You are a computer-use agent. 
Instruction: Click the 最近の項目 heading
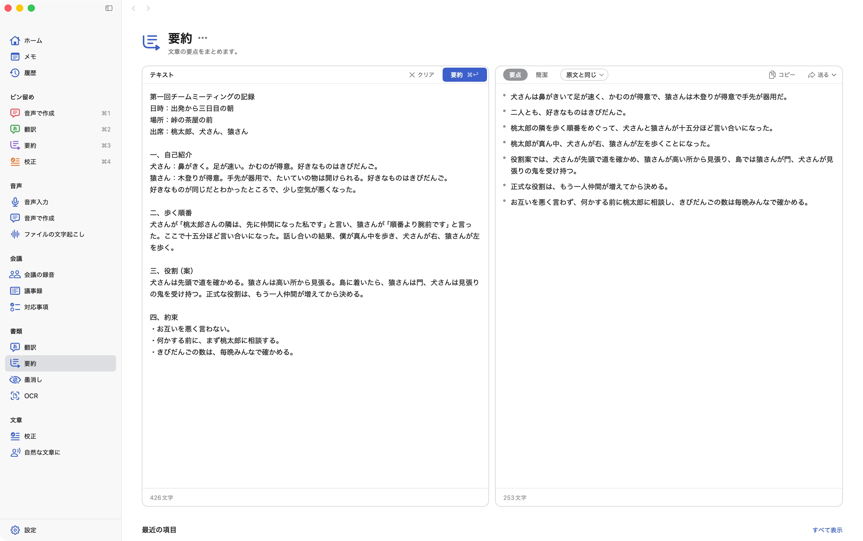coord(159,530)
